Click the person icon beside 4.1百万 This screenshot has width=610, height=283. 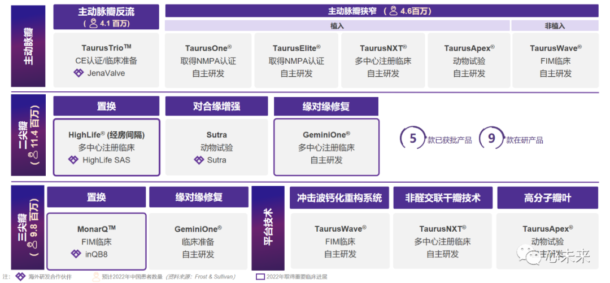93,23
